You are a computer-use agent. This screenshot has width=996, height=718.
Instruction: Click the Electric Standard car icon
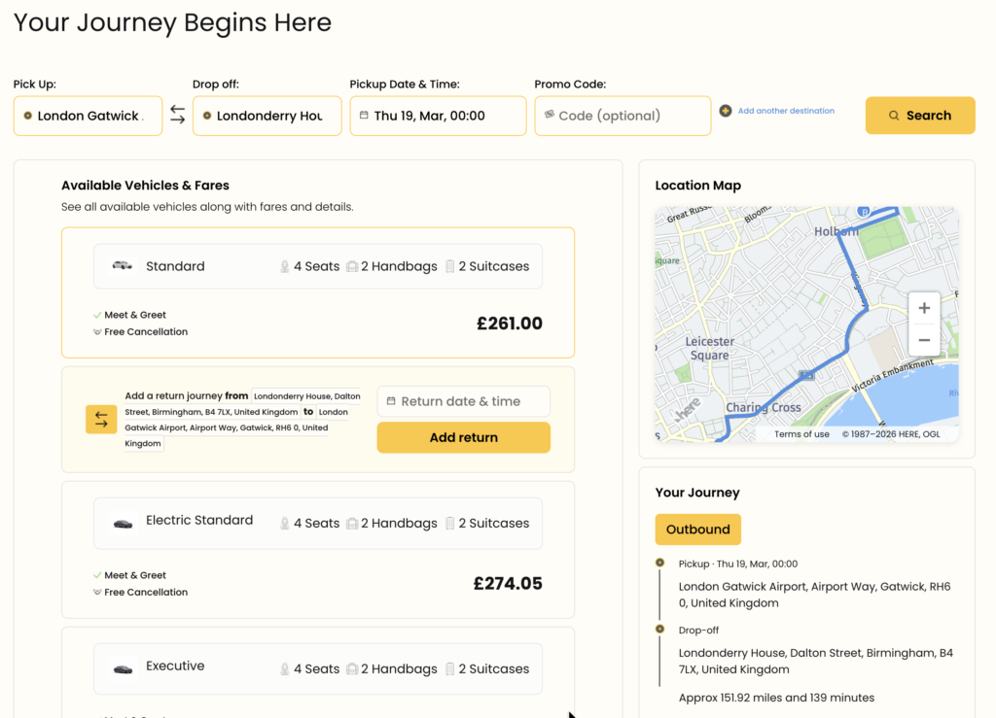[123, 524]
